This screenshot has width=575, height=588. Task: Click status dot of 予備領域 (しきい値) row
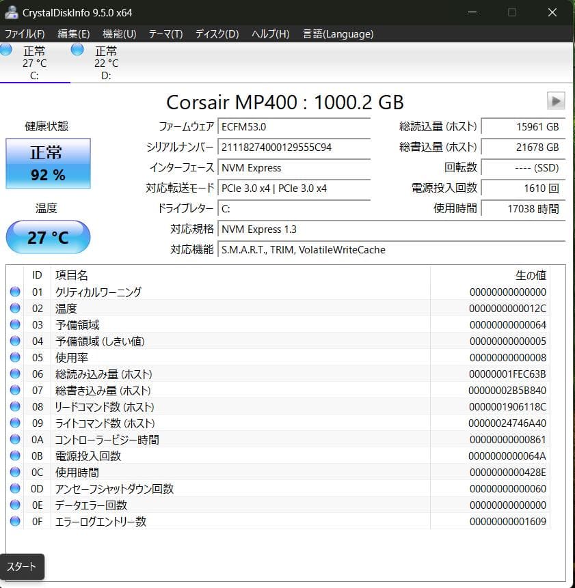(15, 341)
